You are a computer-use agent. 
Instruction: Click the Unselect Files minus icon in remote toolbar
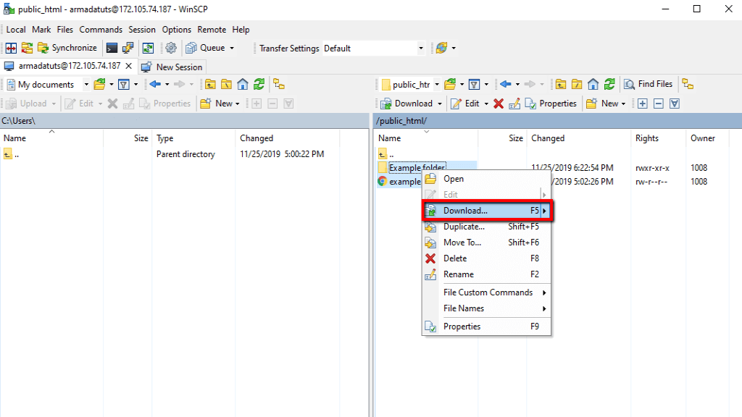(x=658, y=104)
